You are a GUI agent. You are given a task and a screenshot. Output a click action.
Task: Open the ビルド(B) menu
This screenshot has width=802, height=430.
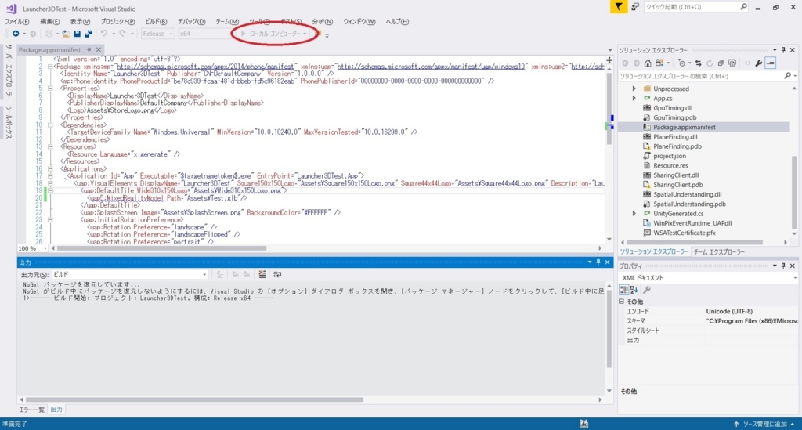pyautogui.click(x=156, y=21)
